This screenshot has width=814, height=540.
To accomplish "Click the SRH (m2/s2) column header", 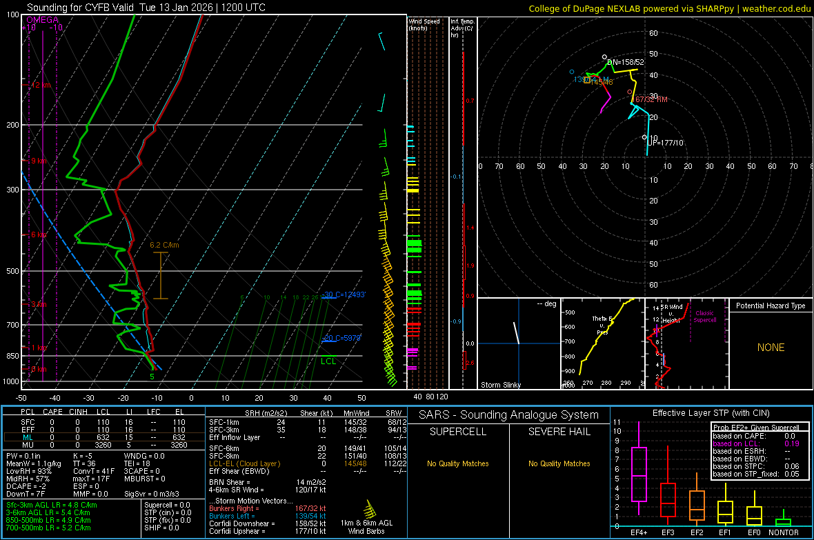I will pyautogui.click(x=266, y=413).
